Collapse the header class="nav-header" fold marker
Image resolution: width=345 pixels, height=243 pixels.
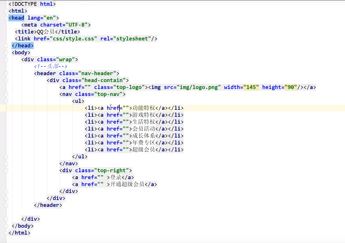pyautogui.click(x=6, y=74)
